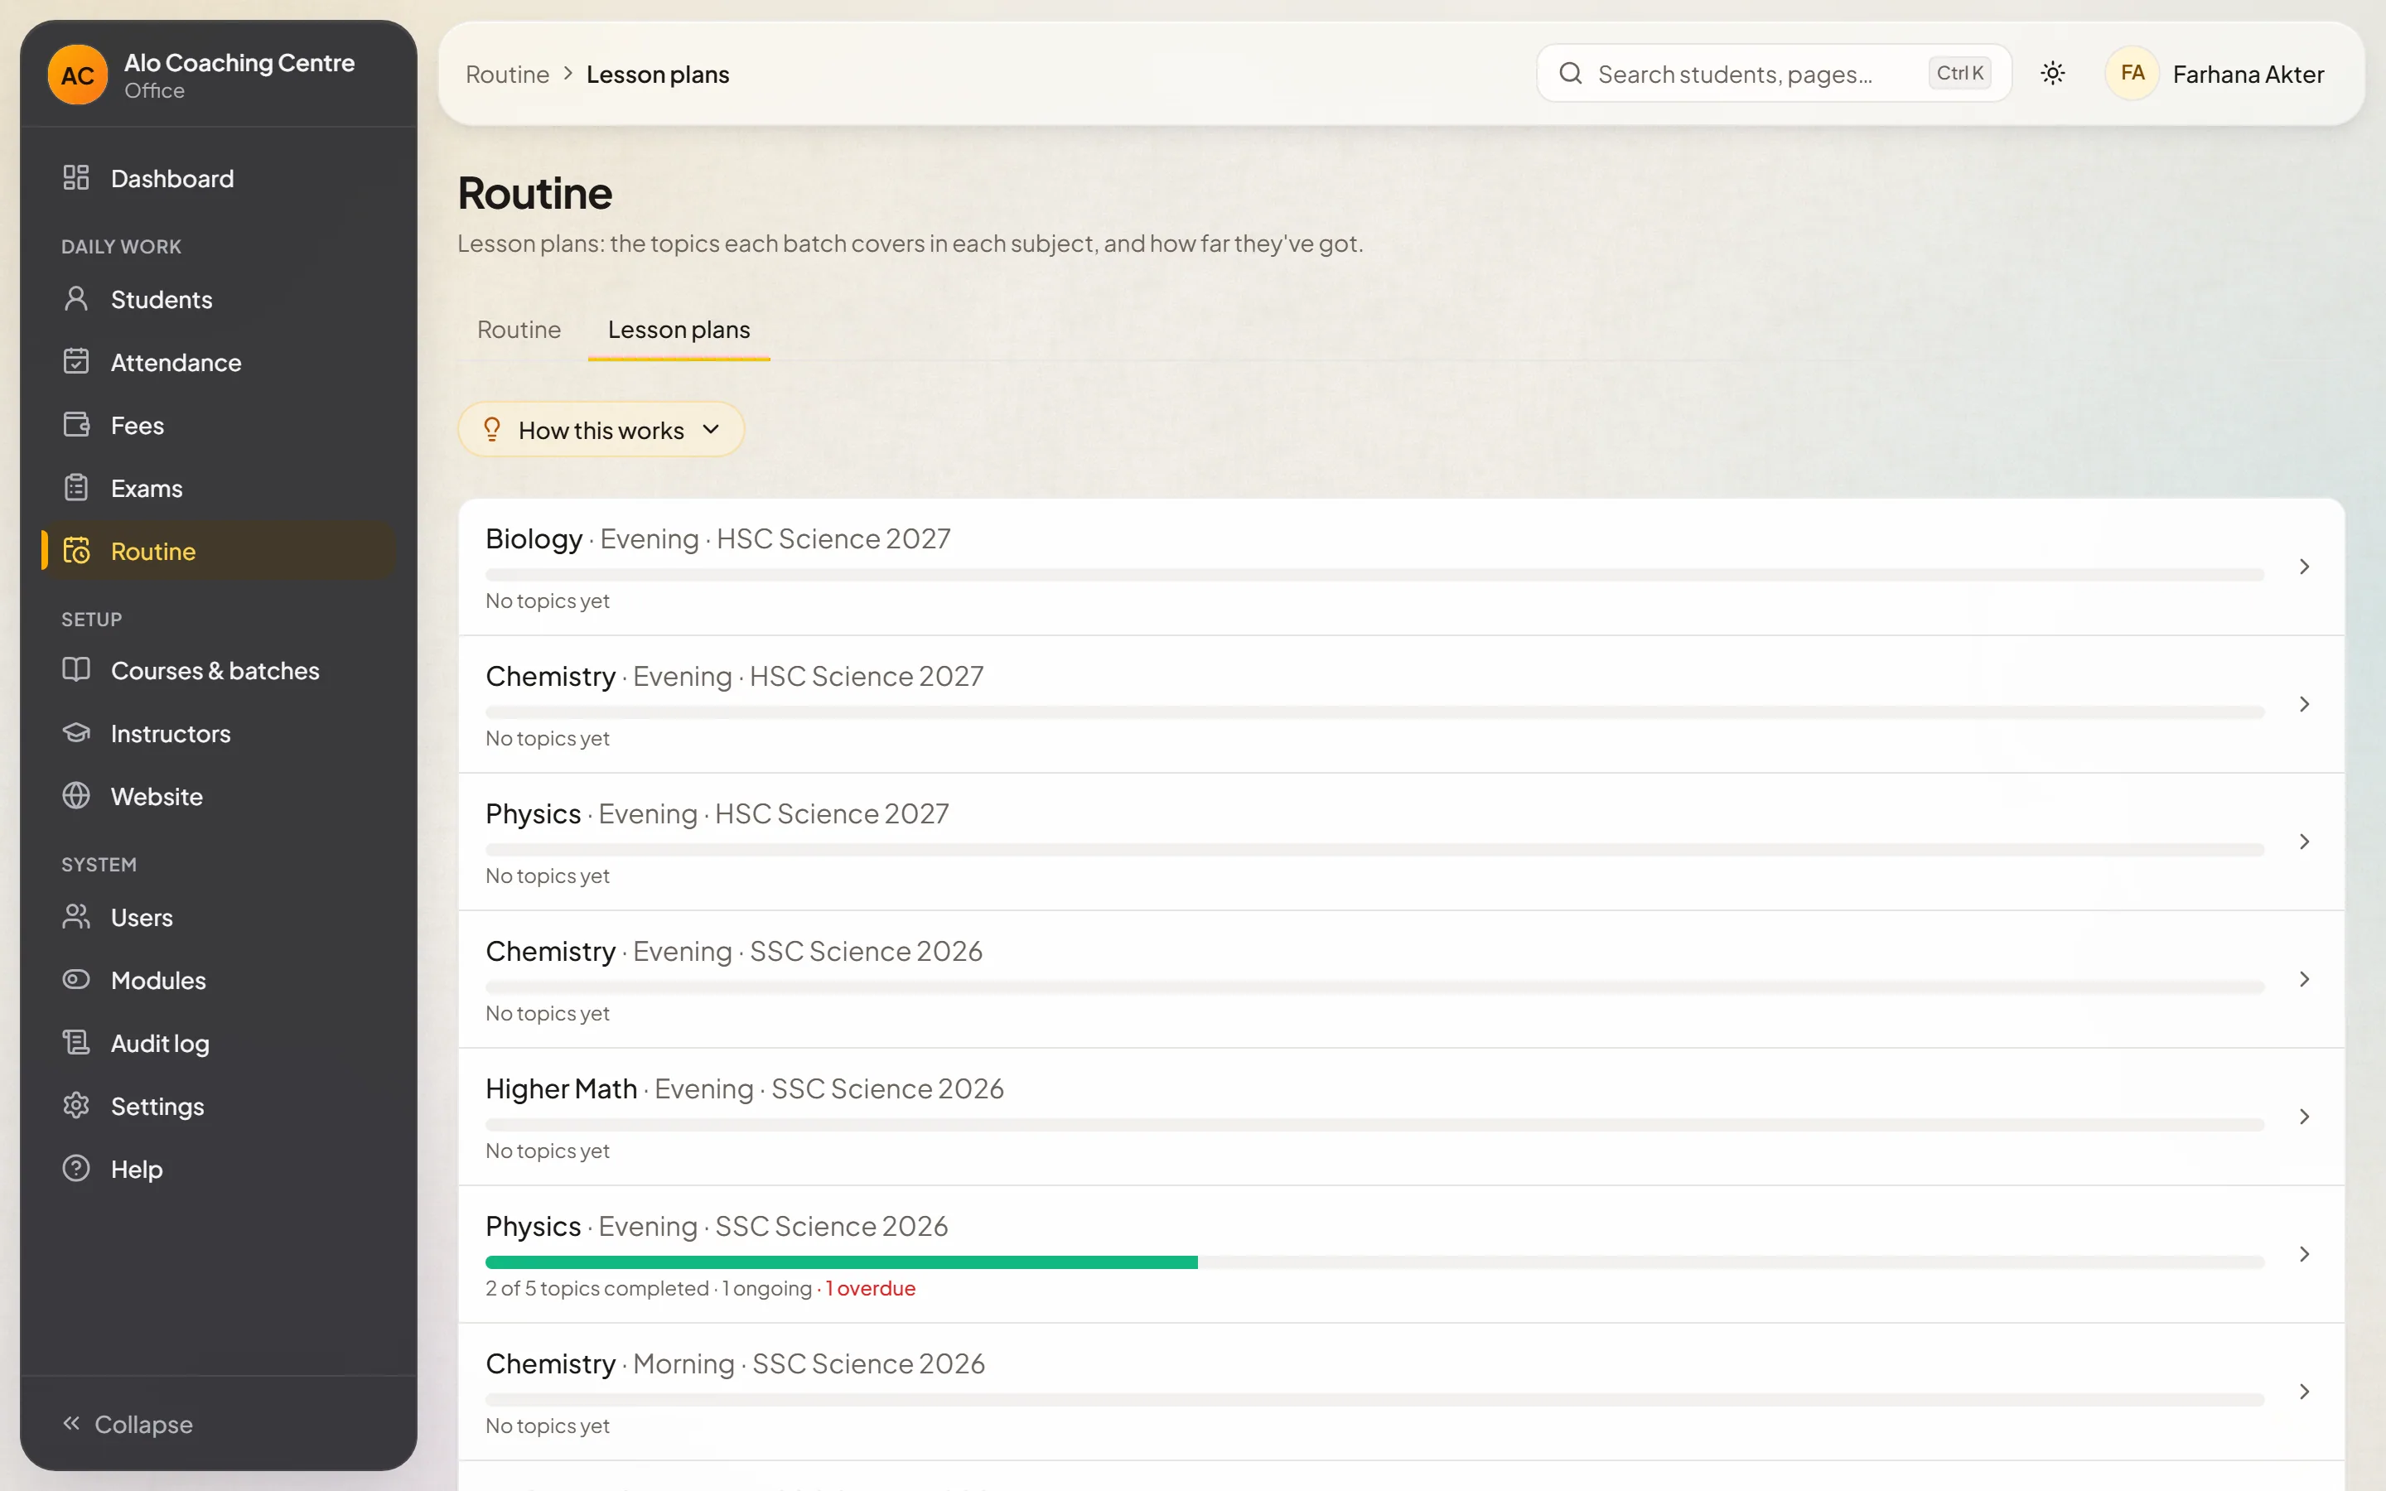Screen dimensions: 2386x1491
Task: Click the Attendance calendar-check icon
Action: [x=76, y=362]
